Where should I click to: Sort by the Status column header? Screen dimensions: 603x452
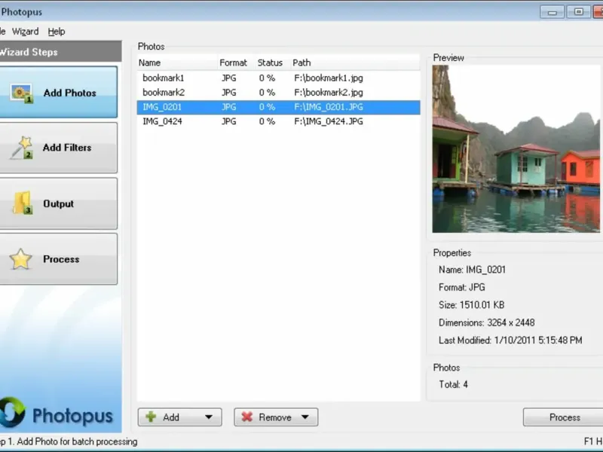[273, 63]
